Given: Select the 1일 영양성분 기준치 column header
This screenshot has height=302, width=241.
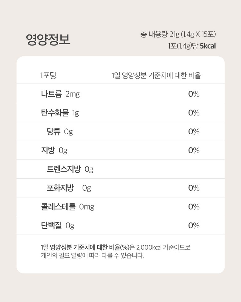Looking at the screenshot, I should click(156, 75).
